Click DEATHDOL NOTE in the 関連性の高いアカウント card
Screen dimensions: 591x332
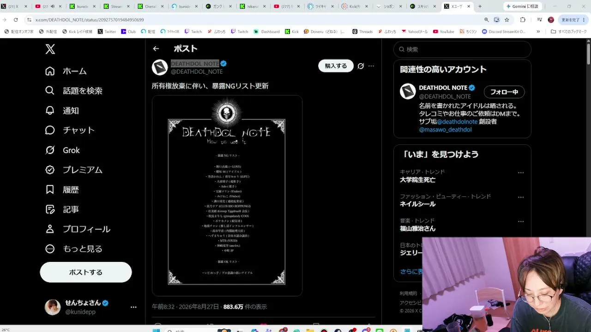click(x=443, y=88)
